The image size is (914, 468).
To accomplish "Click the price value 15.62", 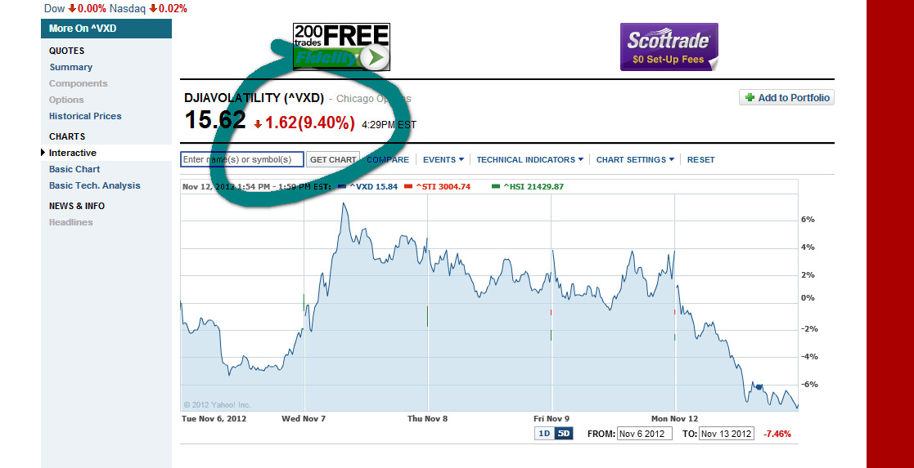I will (x=215, y=121).
